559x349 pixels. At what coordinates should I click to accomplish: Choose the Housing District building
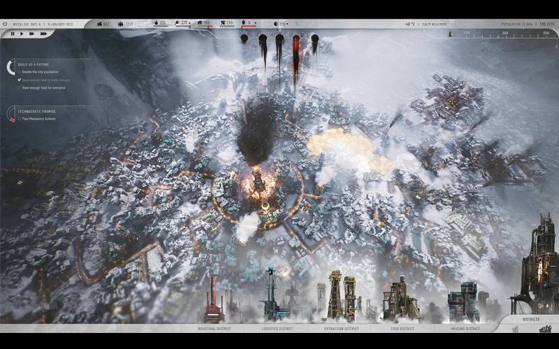[463, 328]
